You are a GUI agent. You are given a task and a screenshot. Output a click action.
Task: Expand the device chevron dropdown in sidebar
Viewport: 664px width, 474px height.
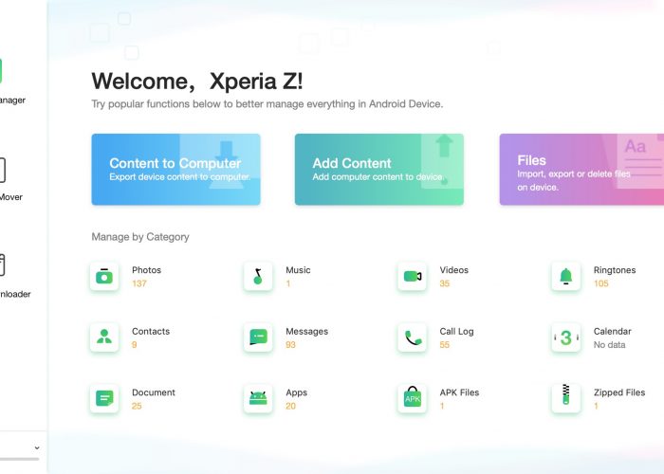coord(37,447)
